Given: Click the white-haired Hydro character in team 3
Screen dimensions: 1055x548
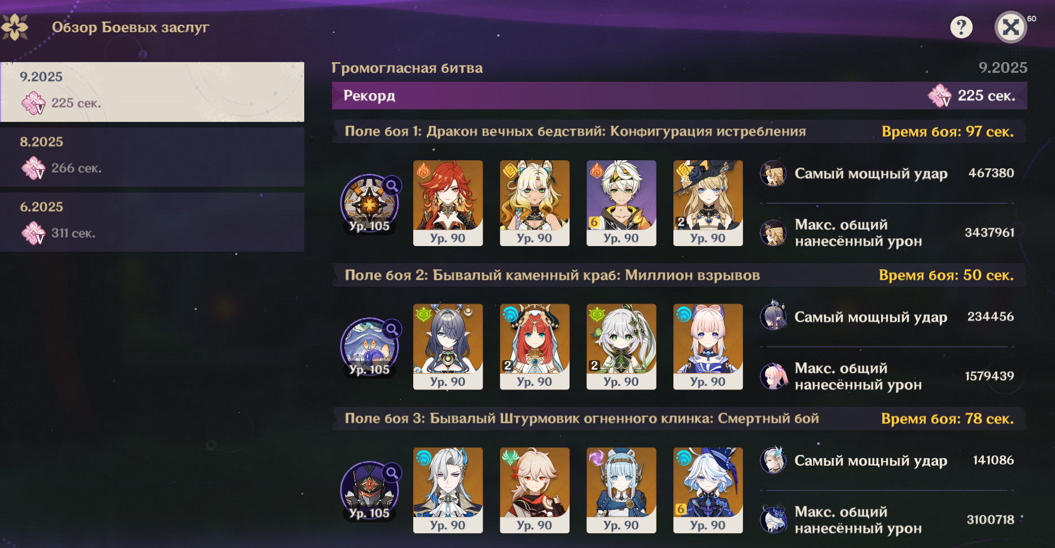Looking at the screenshot, I should coord(448,490).
